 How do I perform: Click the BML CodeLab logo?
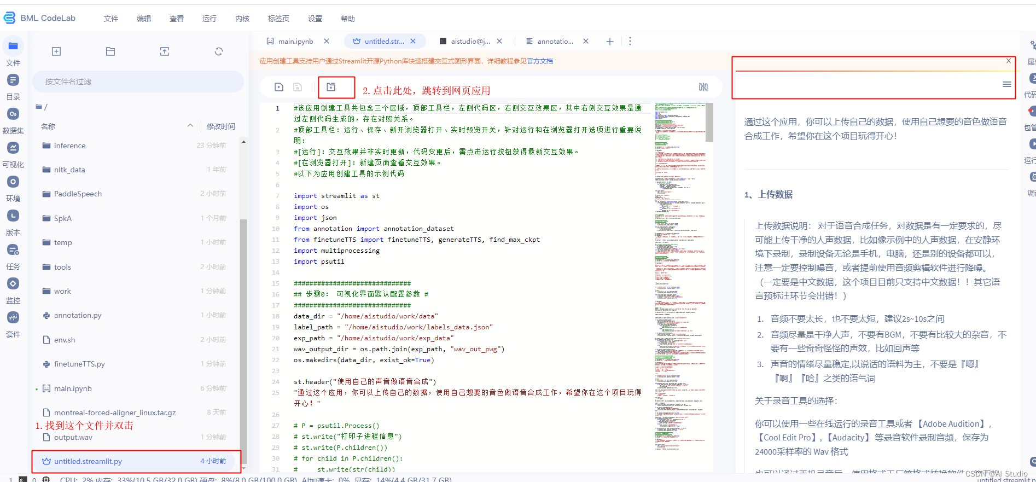pyautogui.click(x=39, y=18)
